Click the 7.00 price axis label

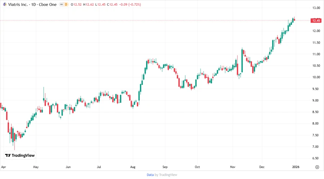pos(316,147)
